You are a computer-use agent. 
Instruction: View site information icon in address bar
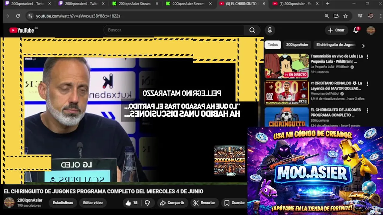point(30,16)
